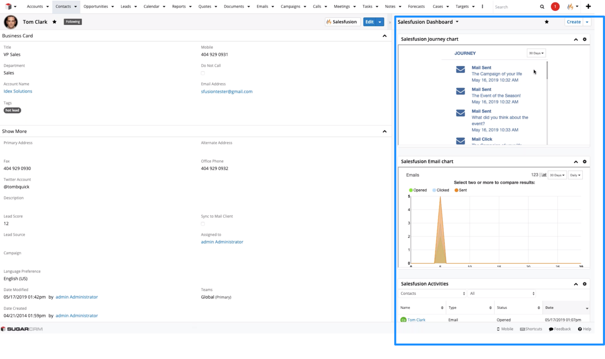
Task: Open Help in the footer
Action: click(x=584, y=329)
